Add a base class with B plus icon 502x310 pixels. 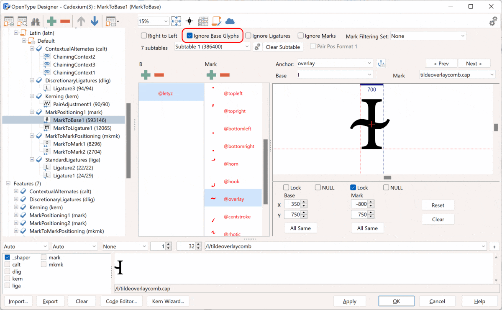146,75
